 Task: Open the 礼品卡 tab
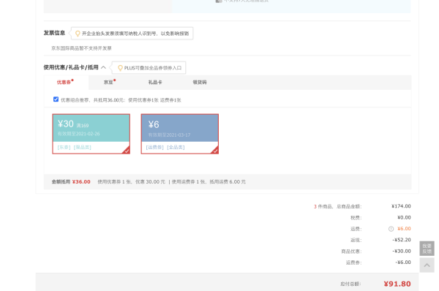(x=155, y=83)
